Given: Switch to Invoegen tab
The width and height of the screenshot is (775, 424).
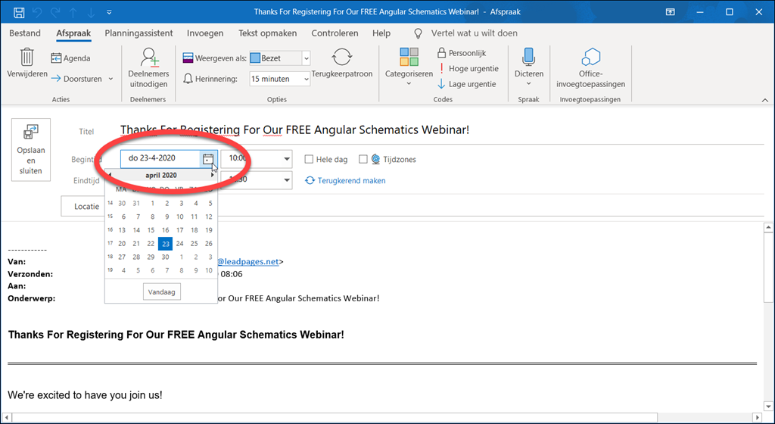Looking at the screenshot, I should 205,33.
